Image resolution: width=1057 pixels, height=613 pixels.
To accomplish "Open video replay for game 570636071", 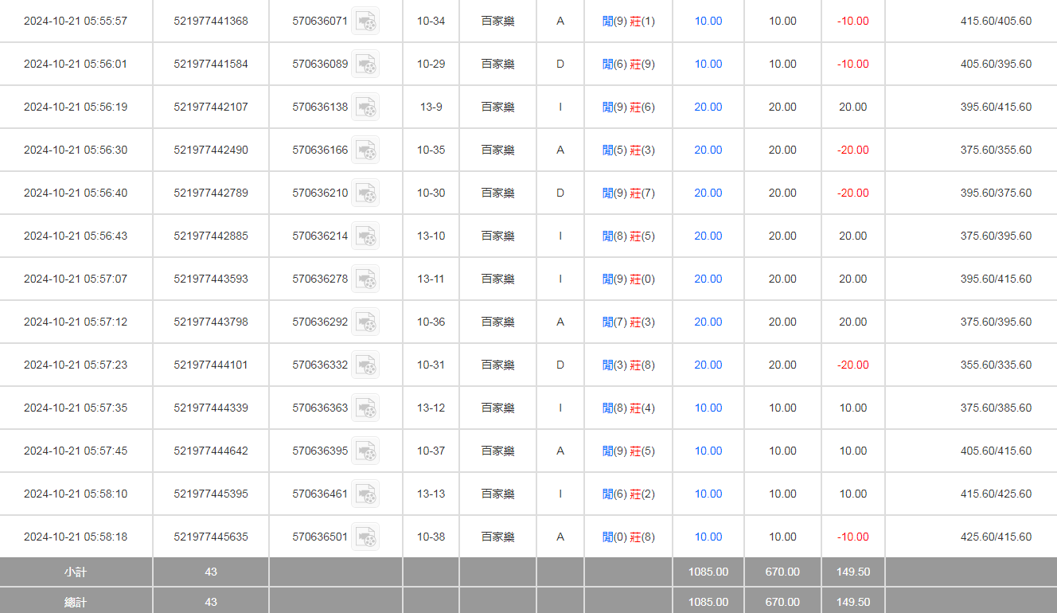I will pyautogui.click(x=365, y=21).
